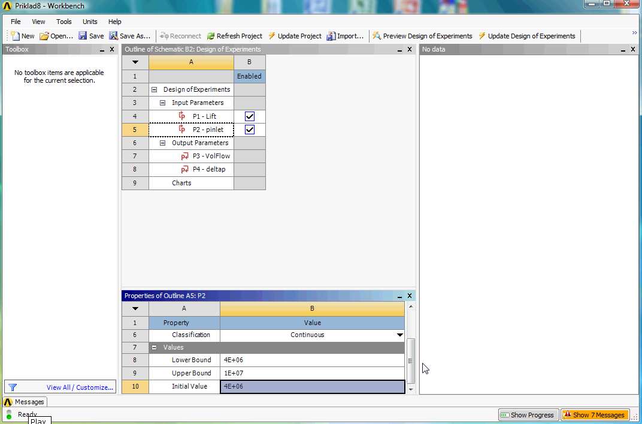Open the Outline table corner dropdown arrow
This screenshot has height=424, width=642.
click(x=135, y=62)
